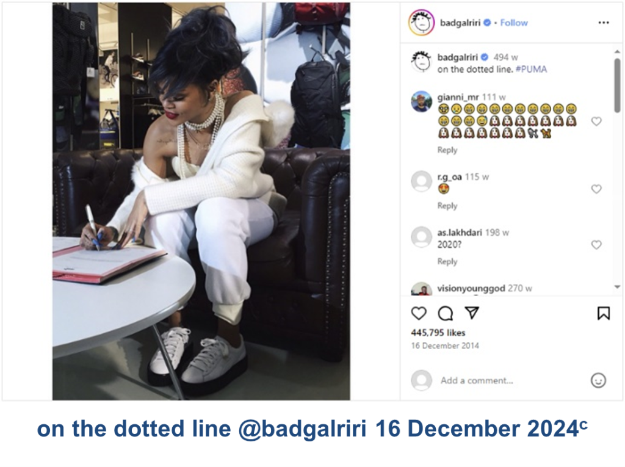Screen dimensions: 625x467
Task: Like the post with heart icon
Action: (x=419, y=313)
